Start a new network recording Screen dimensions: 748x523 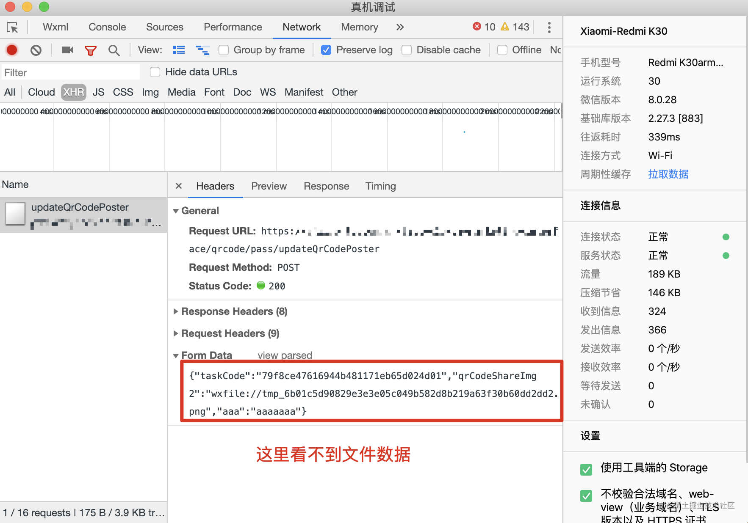coord(11,50)
